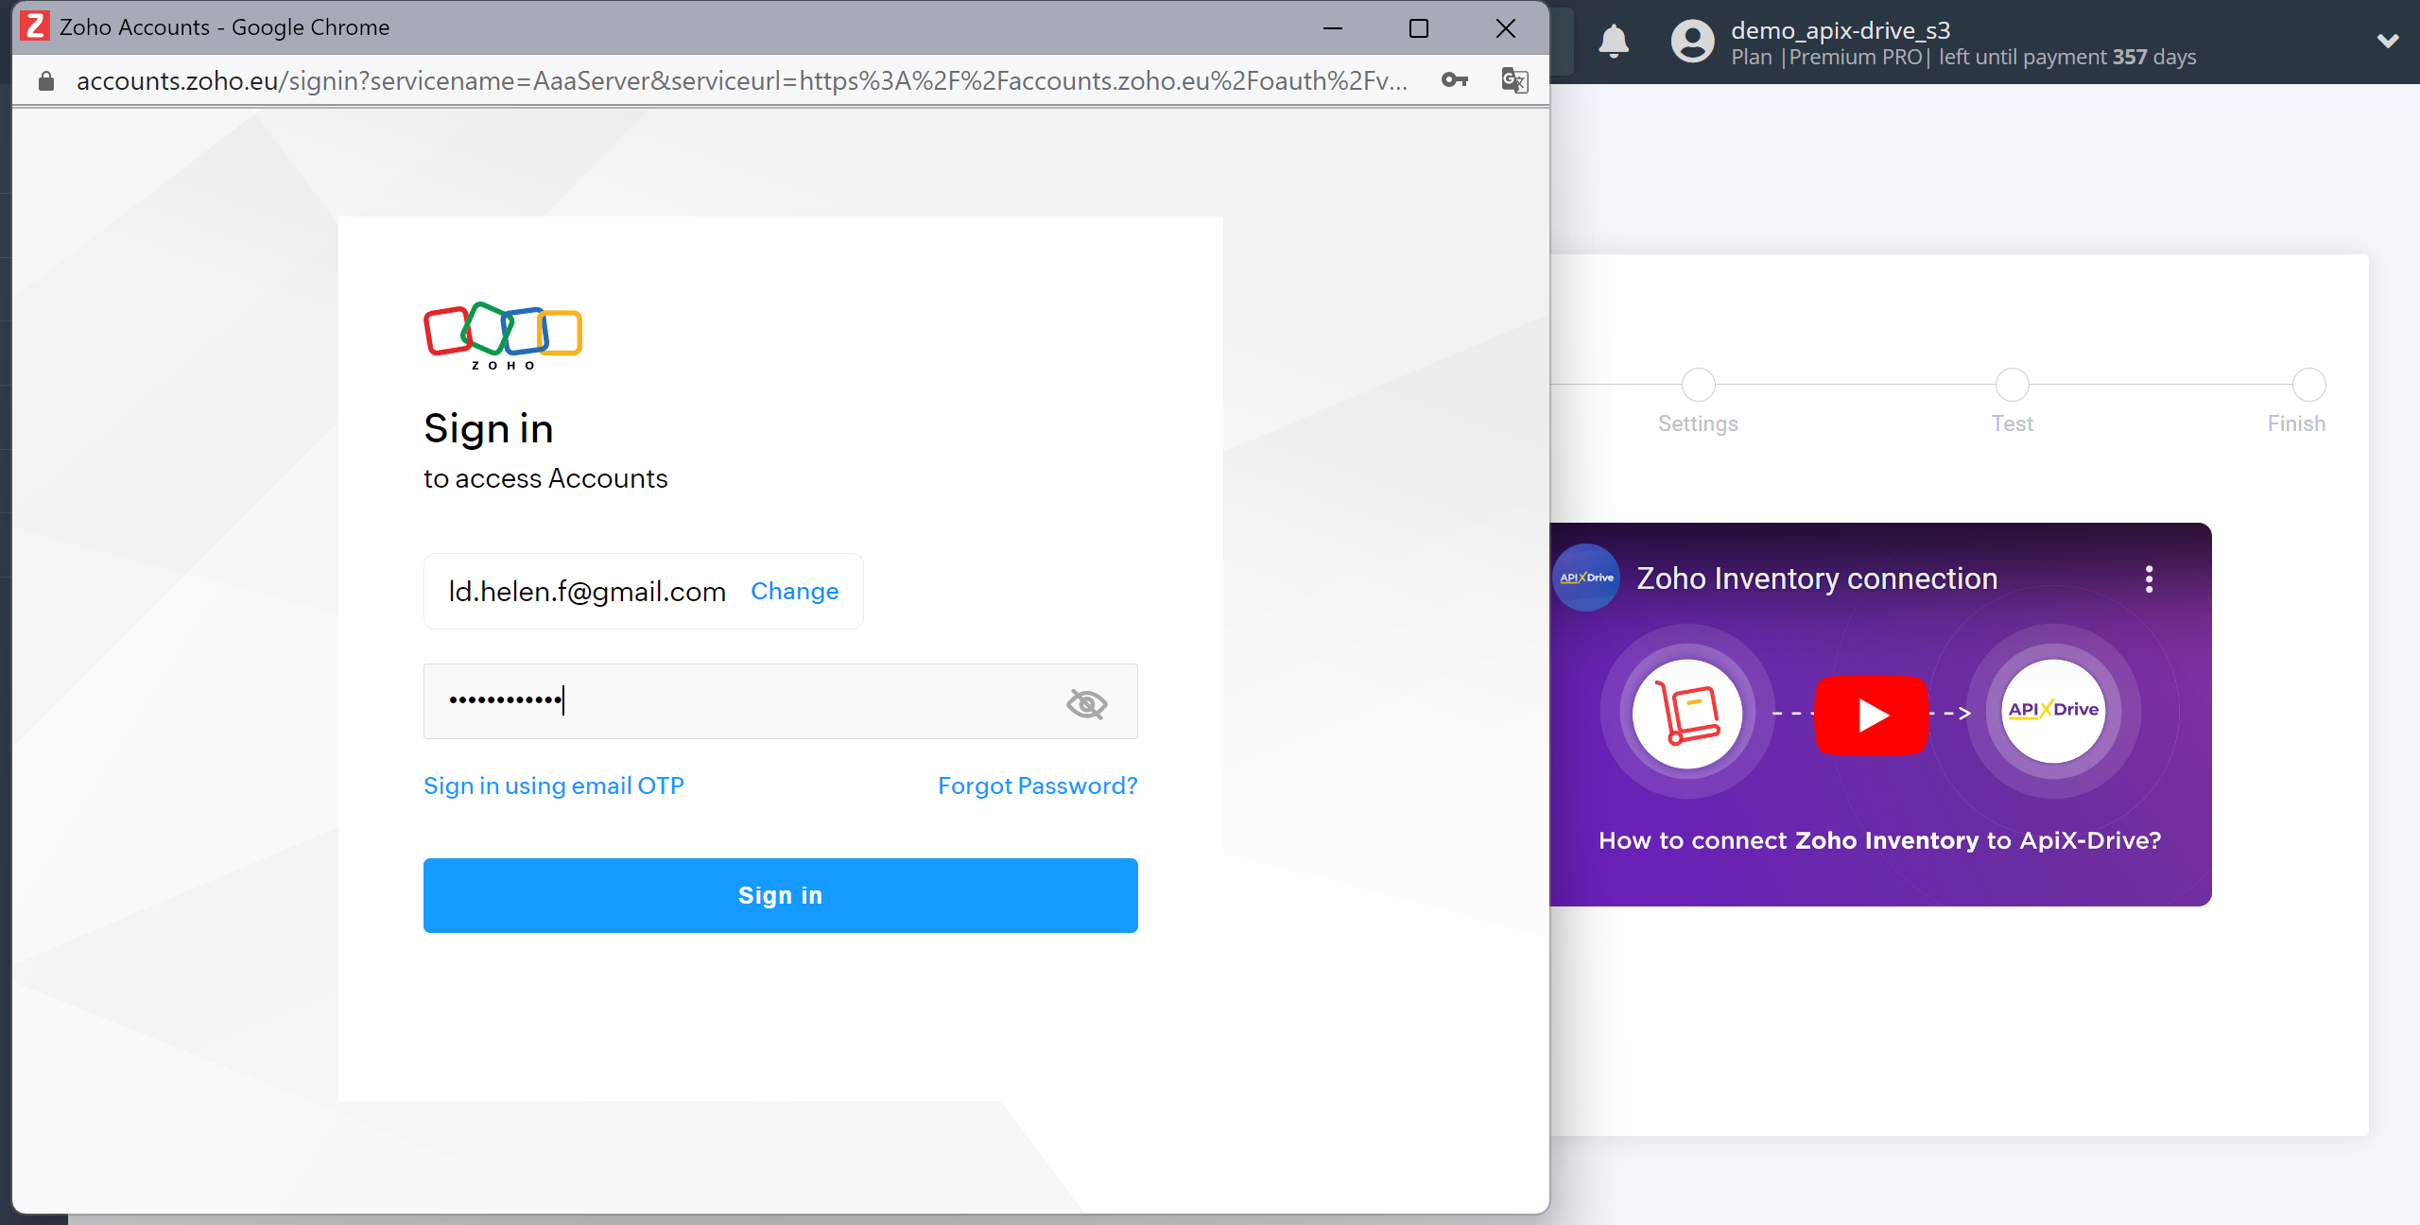Maximize the Zoho Accounts window

point(1418,28)
